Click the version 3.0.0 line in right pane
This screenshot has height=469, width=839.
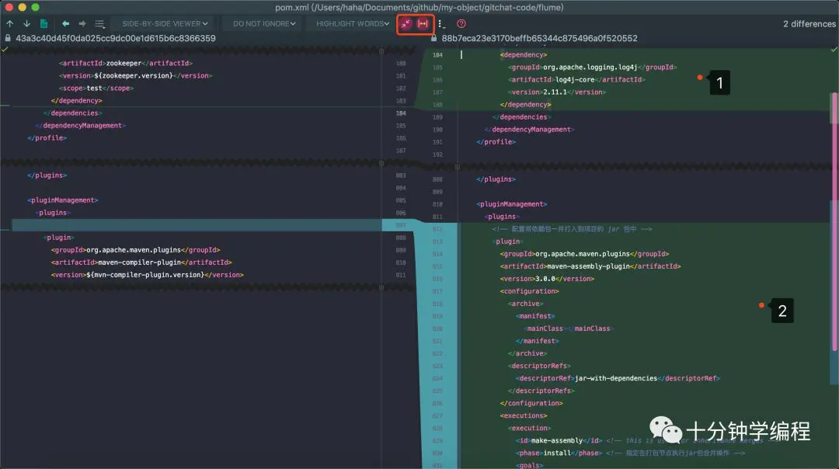[x=547, y=279]
